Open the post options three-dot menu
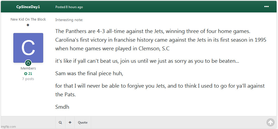278x129 pixels. [x=266, y=6]
